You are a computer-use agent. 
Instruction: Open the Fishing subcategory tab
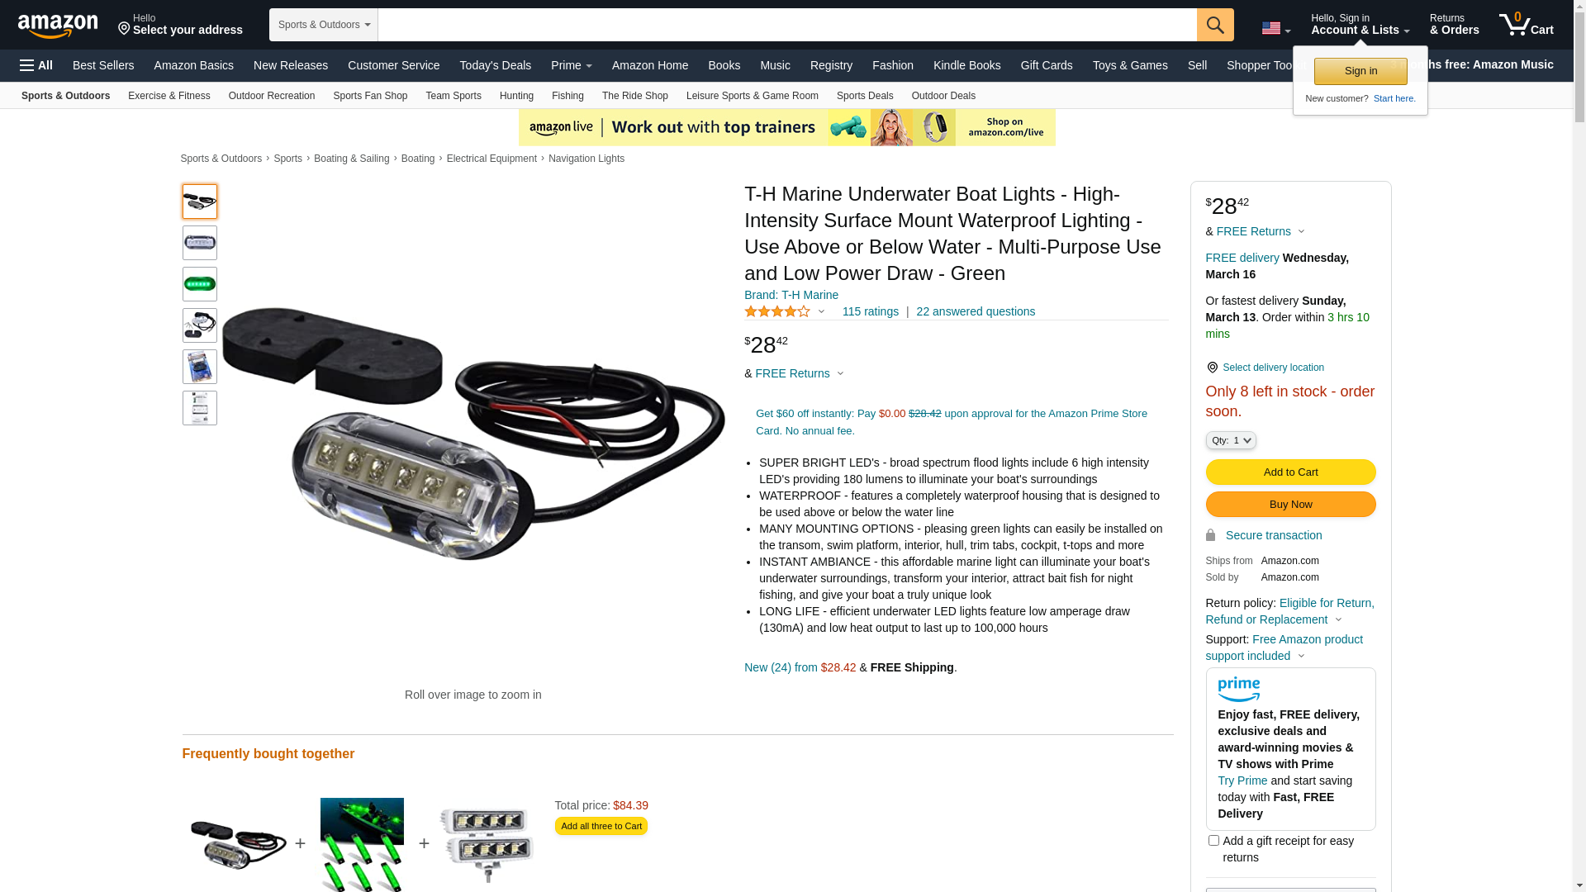click(x=567, y=96)
